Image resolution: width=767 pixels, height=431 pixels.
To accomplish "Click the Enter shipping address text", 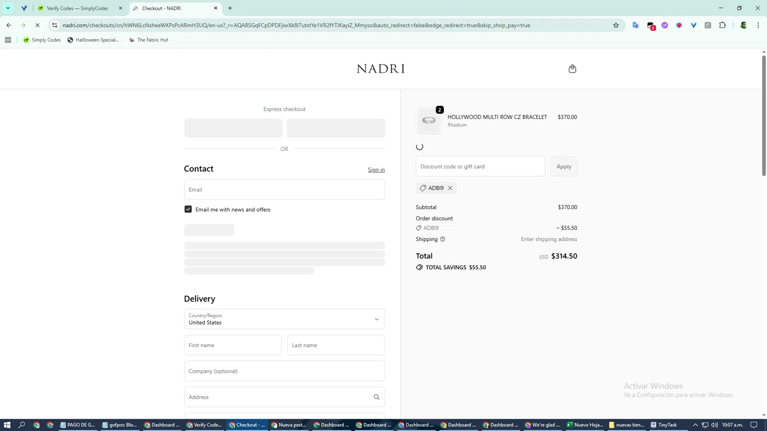I will 549,239.
